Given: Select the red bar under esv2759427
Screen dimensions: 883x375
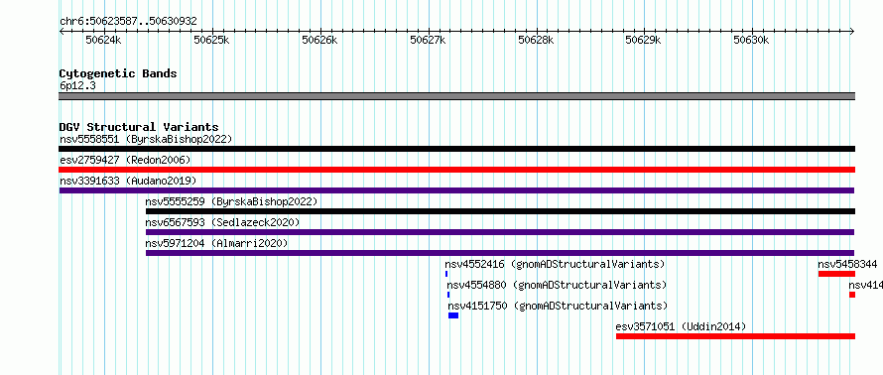Looking at the screenshot, I should click(x=456, y=170).
